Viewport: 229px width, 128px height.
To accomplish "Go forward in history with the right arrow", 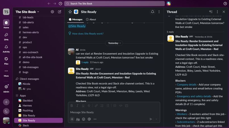I will point(55,3).
